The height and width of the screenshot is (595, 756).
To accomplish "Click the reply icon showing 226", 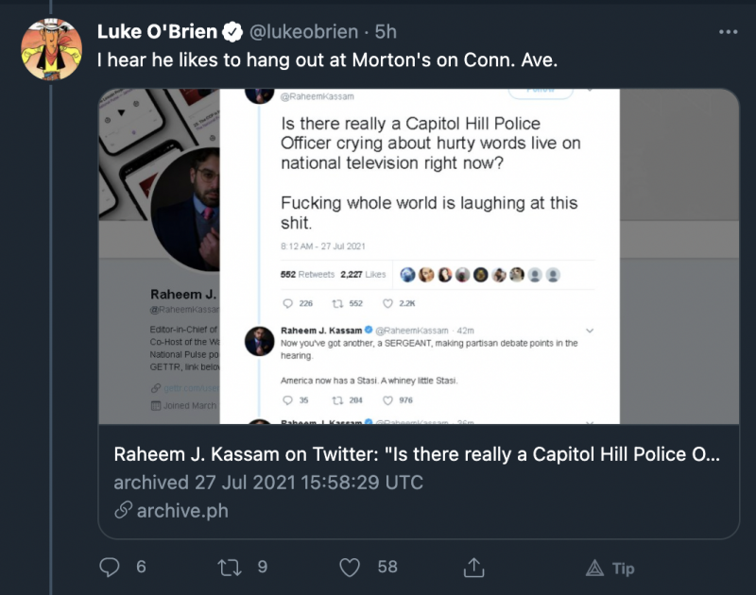I will pyautogui.click(x=289, y=303).
